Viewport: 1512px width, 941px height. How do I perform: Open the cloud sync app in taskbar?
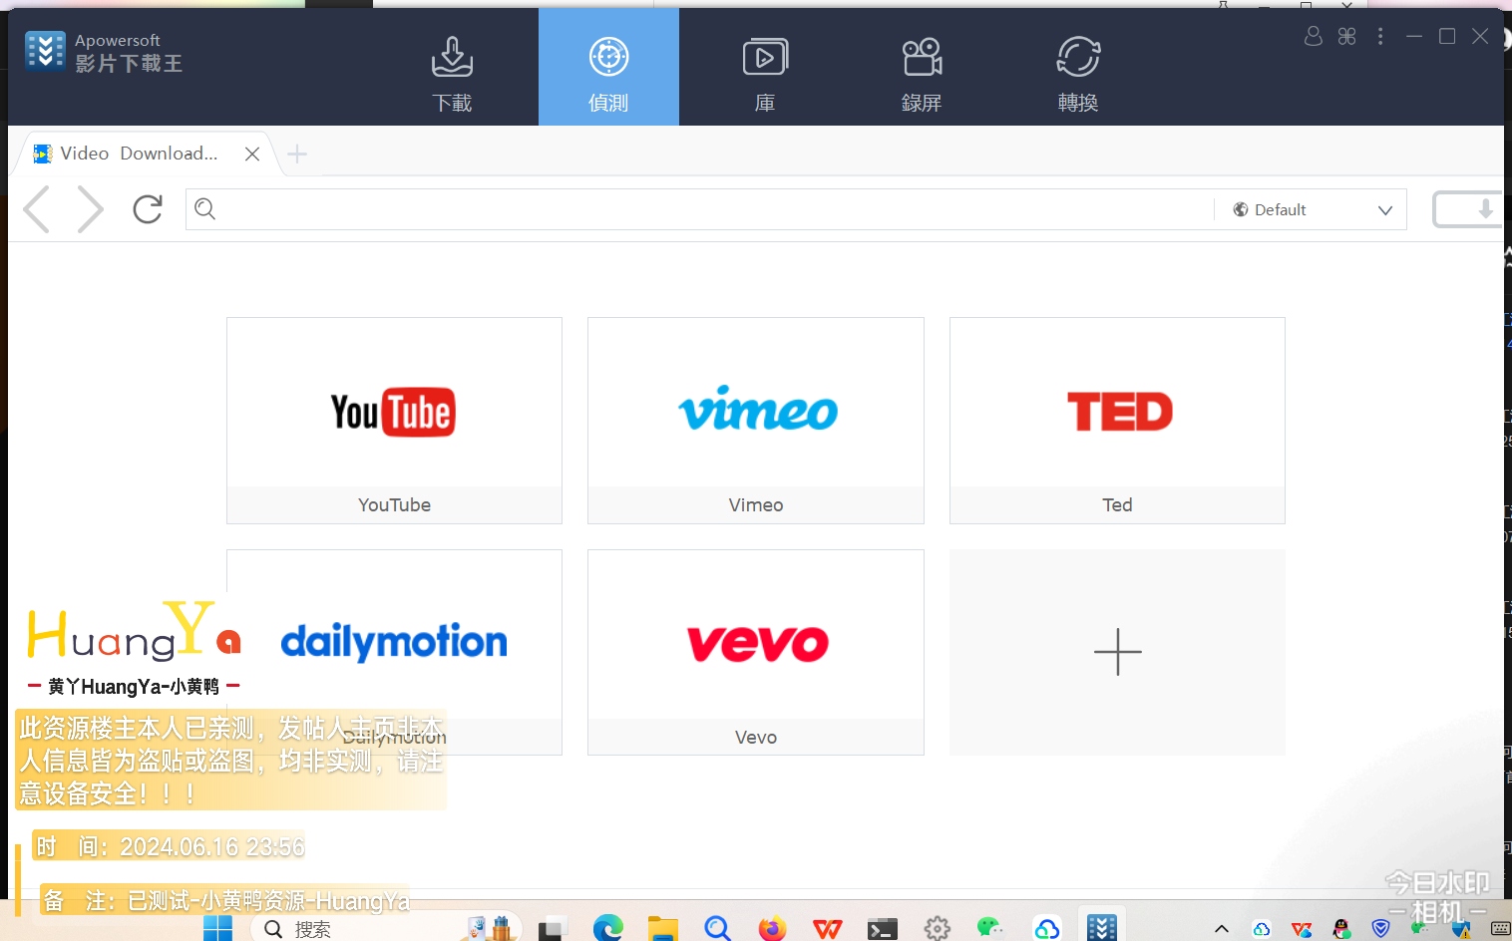pyautogui.click(x=1046, y=929)
